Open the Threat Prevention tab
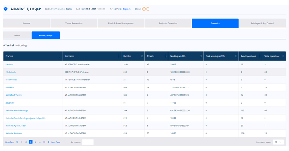The image size is (289, 151). (74, 23)
